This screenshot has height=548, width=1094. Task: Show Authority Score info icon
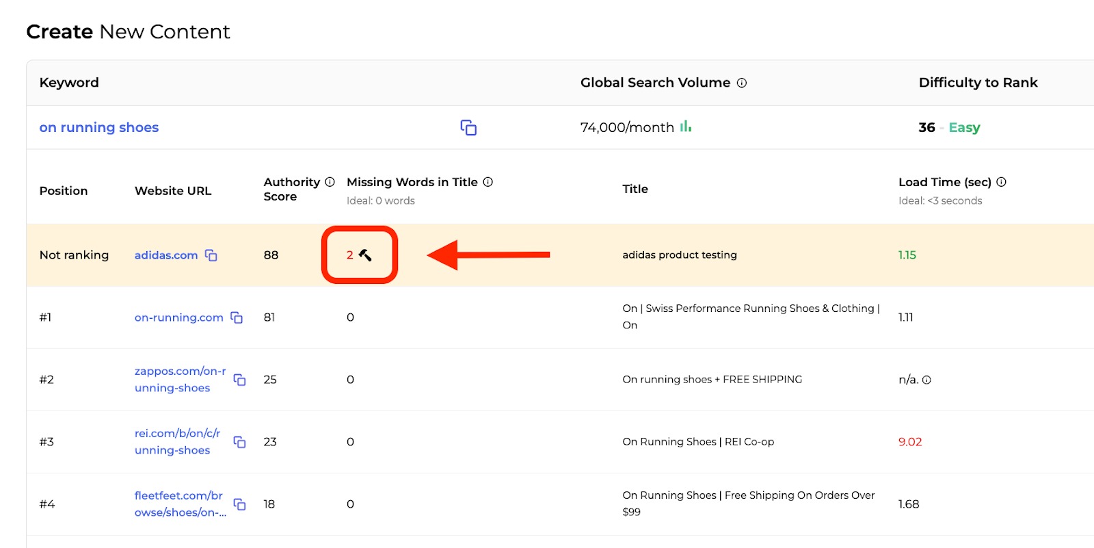330,182
